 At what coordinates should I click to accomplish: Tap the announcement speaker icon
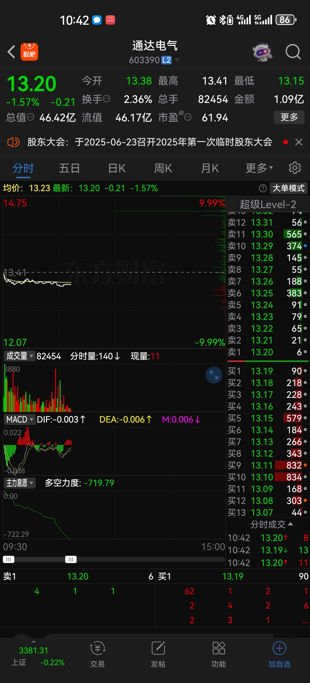click(x=13, y=142)
